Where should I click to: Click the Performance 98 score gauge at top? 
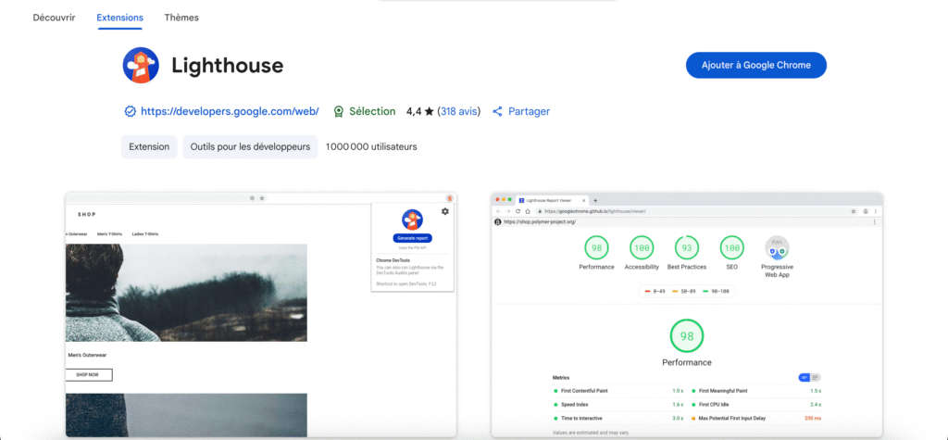point(596,248)
